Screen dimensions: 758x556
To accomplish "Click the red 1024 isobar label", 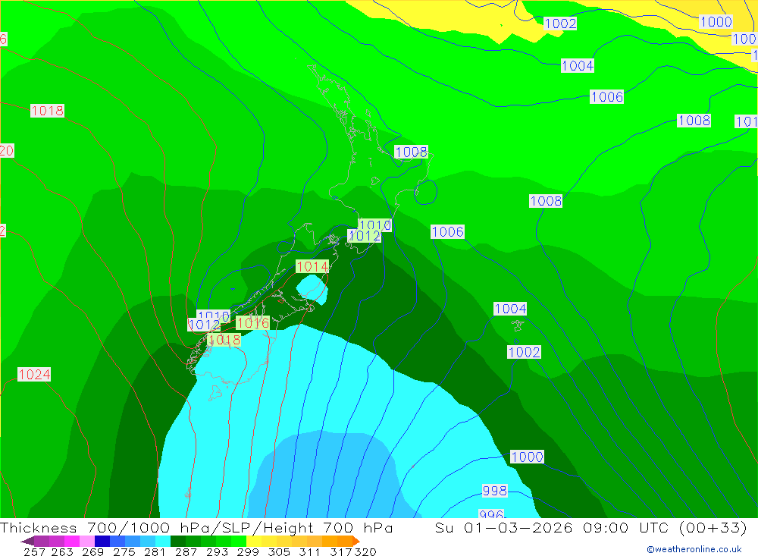I will tap(34, 374).
